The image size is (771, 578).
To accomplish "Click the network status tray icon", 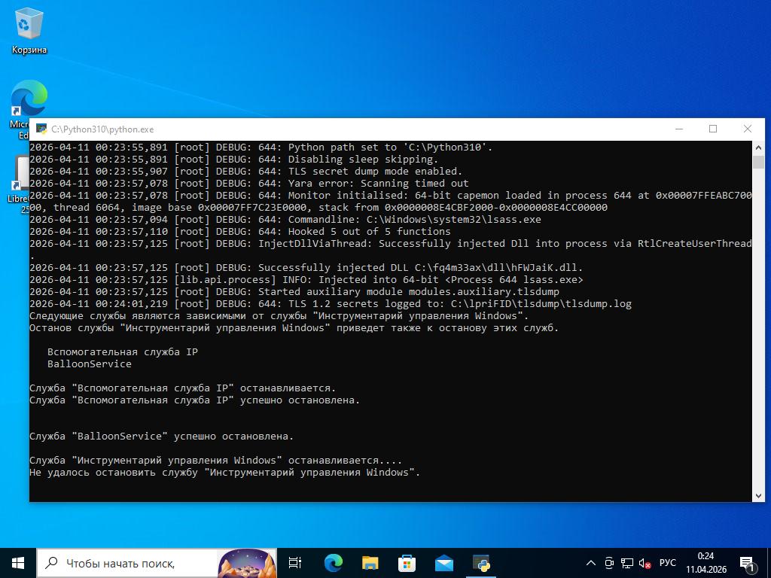I will pos(626,563).
